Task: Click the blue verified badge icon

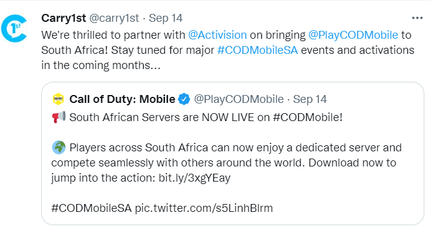Action: coord(184,99)
